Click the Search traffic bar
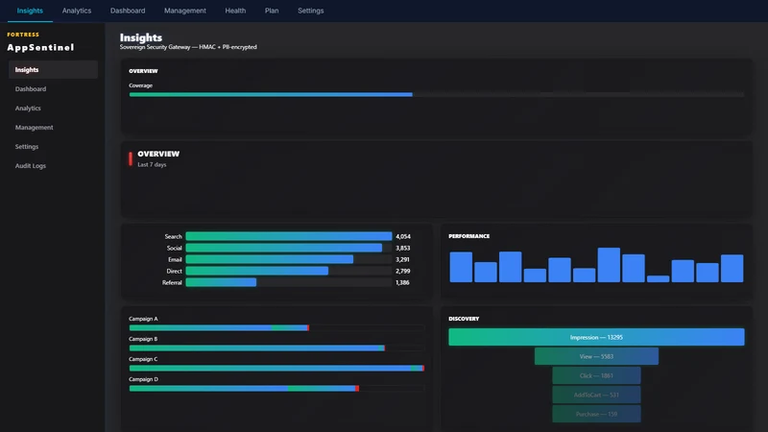768x432 pixels. tap(289, 236)
